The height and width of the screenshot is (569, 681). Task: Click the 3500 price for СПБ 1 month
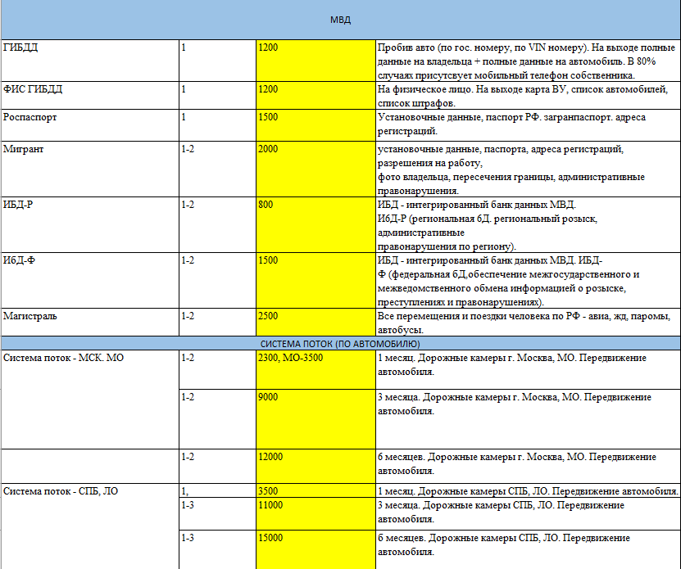pyautogui.click(x=316, y=490)
